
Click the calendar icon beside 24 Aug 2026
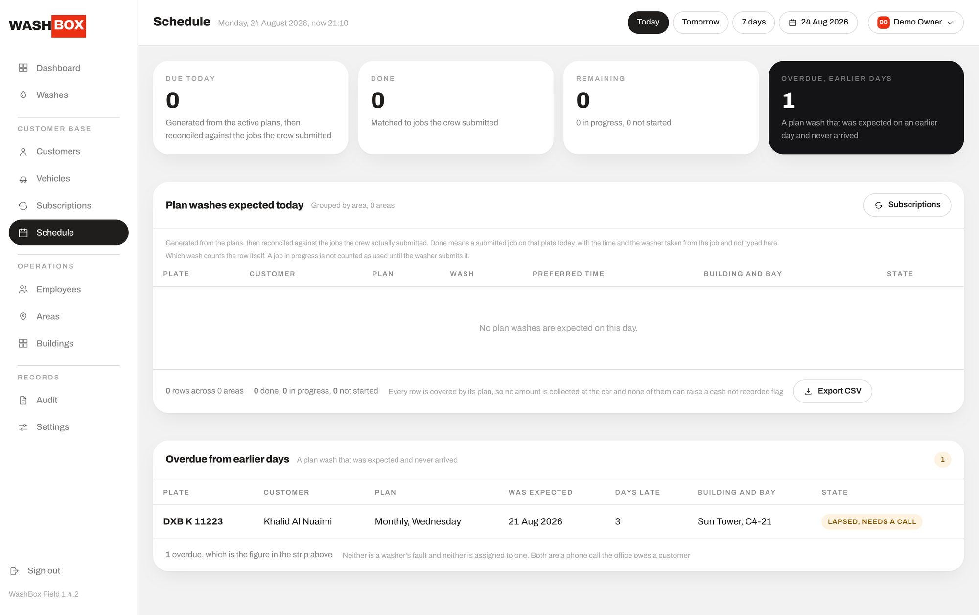click(793, 23)
